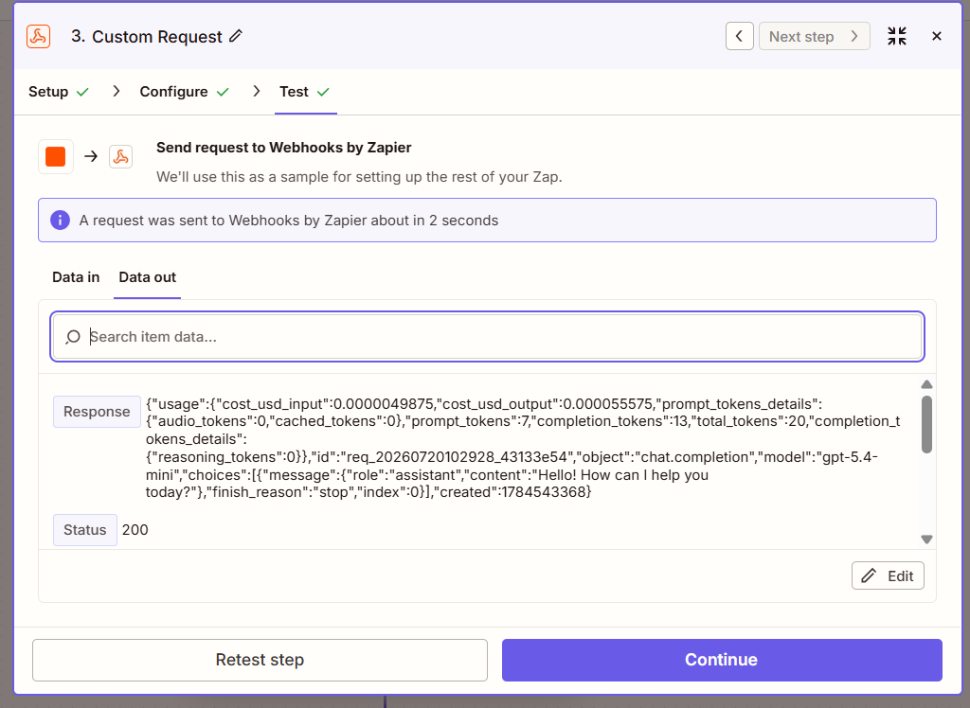970x708 pixels.
Task: Click the chevron between Configure and Test
Action: click(x=256, y=92)
